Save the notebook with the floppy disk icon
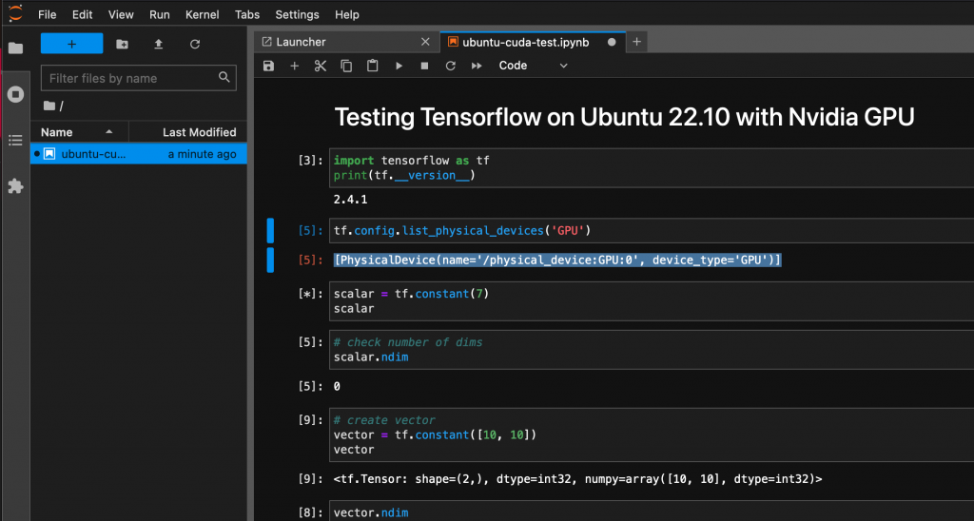The image size is (974, 521). [268, 66]
